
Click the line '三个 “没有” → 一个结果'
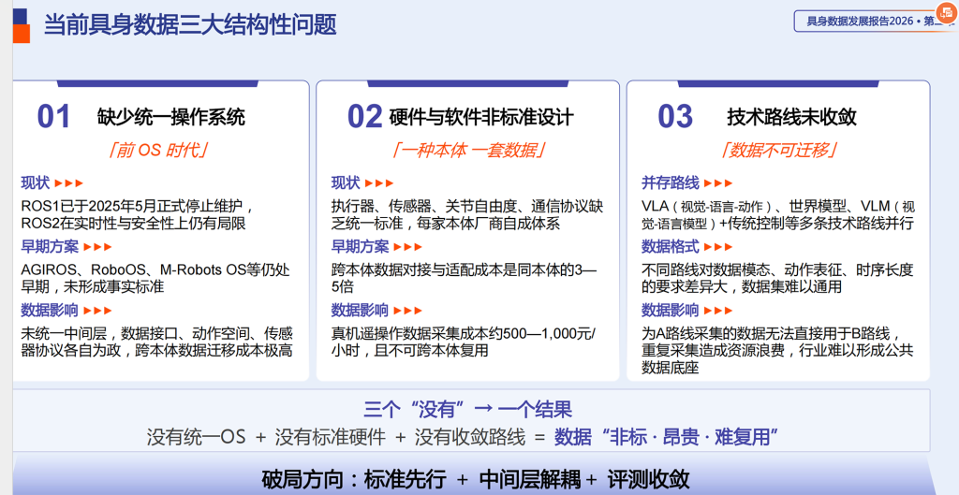[x=468, y=410]
